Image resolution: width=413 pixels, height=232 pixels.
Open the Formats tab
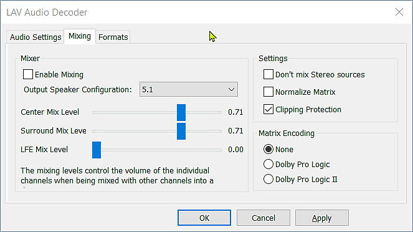113,37
